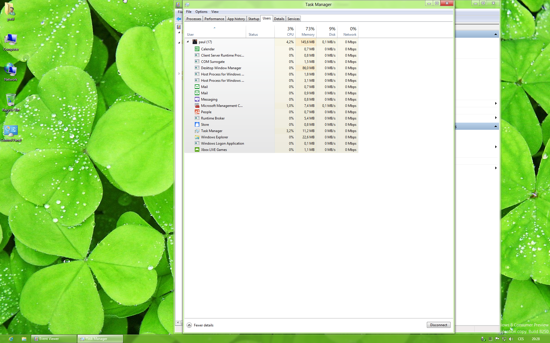Image resolution: width=550 pixels, height=343 pixels.
Task: Click the Messaging app icon
Action: pos(197,99)
